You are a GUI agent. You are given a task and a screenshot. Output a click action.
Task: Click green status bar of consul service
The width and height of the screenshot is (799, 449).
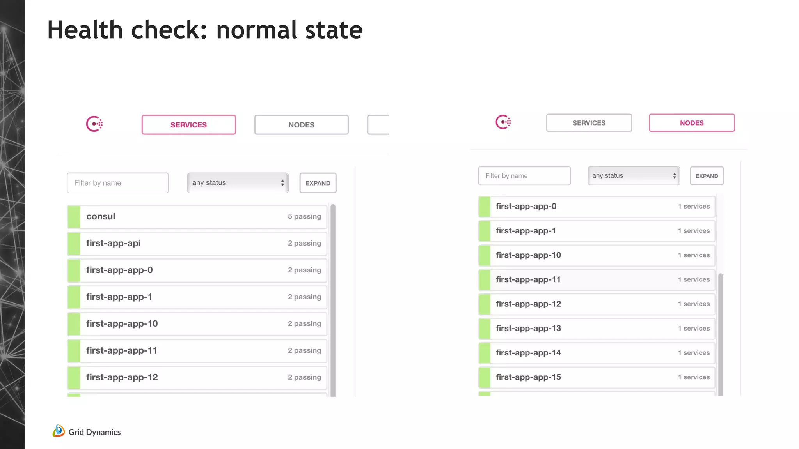pyautogui.click(x=74, y=217)
